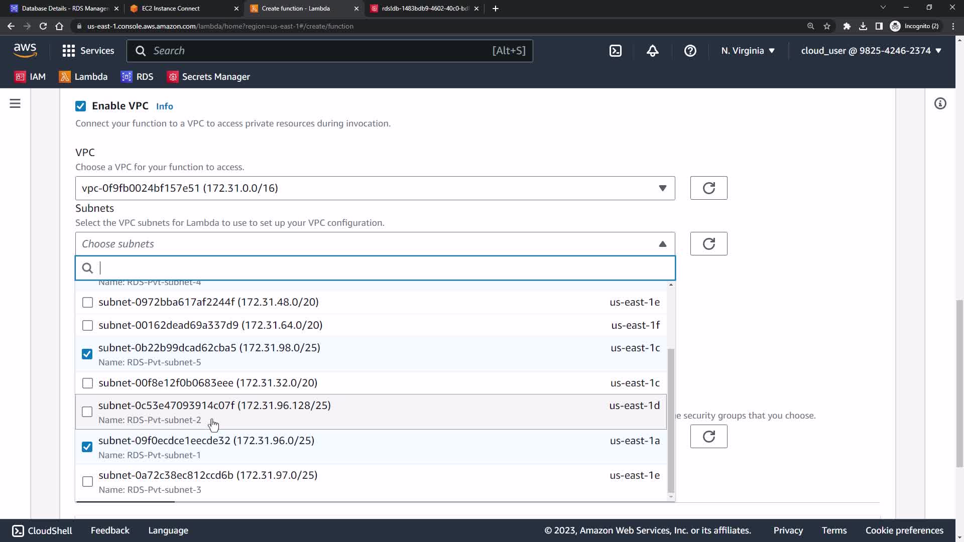Open CloudShell from top navigation icon
The height and width of the screenshot is (542, 964).
pyautogui.click(x=616, y=51)
